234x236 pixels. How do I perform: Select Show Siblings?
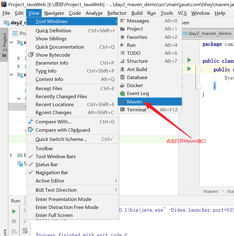pos(73,39)
